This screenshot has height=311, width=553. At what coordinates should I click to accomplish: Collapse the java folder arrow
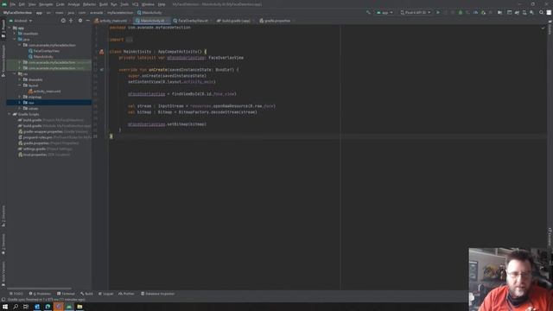(x=15, y=39)
